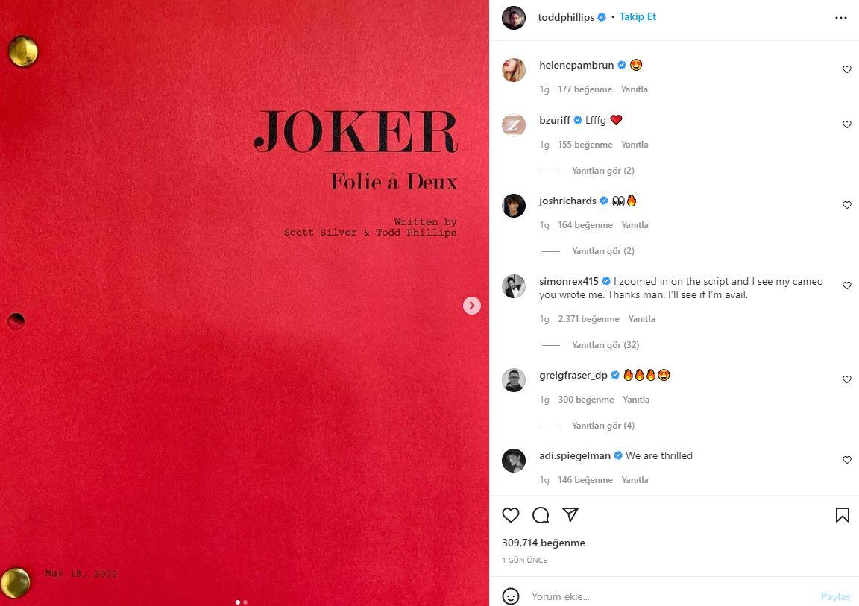The image size is (859, 606).
Task: Select the second carousel dot indicator
Action: point(245,602)
